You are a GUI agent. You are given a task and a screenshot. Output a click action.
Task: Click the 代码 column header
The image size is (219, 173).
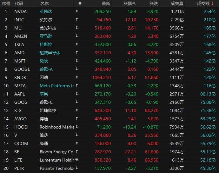coord(19,3)
